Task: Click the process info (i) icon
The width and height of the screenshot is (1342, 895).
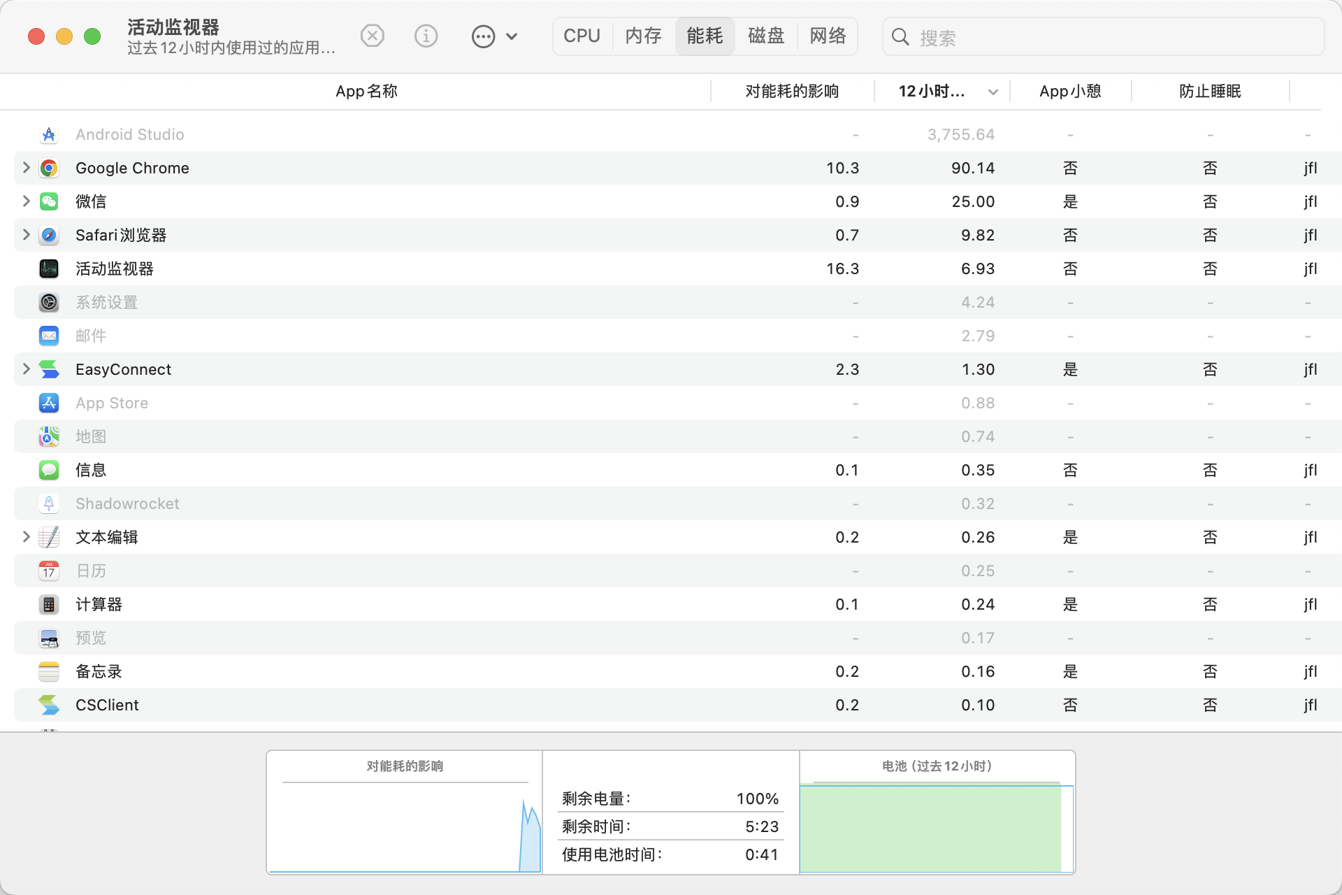Action: 426,36
